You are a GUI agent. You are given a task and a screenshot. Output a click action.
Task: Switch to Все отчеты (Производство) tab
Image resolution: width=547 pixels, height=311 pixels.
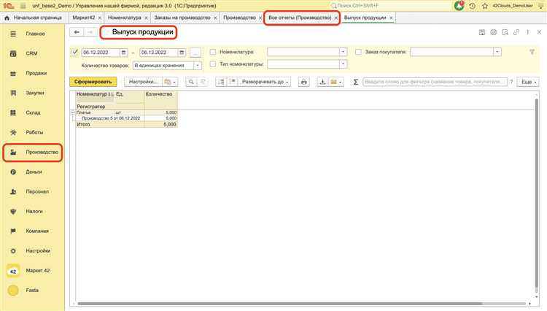(x=300, y=18)
